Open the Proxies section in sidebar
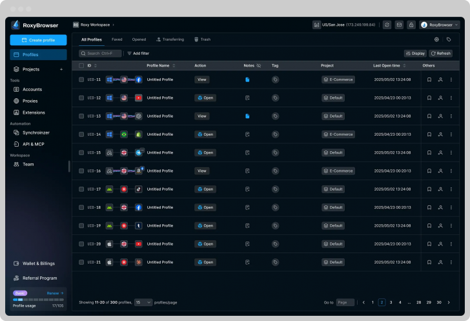 [x=30, y=101]
